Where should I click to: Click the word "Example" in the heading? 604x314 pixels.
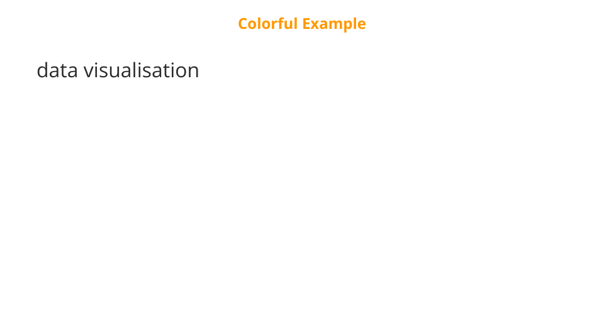pyautogui.click(x=334, y=24)
